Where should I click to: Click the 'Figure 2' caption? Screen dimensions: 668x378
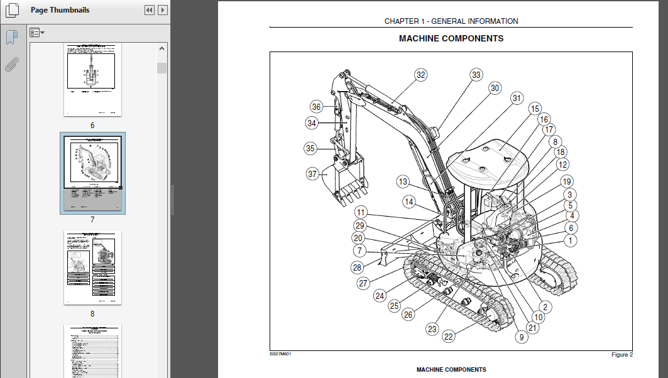coord(622,355)
